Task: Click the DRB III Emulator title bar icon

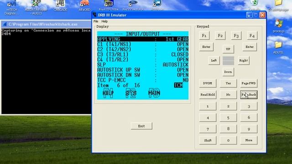Action: 95,15
